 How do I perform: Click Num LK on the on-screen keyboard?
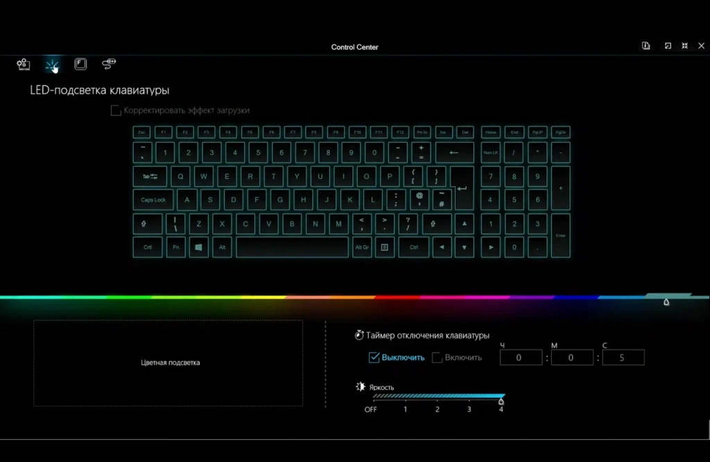click(x=490, y=152)
